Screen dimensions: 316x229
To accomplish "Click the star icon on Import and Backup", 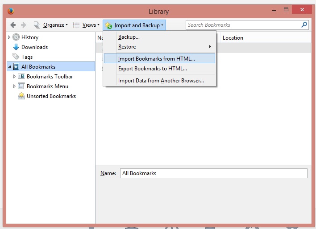I will [108, 25].
